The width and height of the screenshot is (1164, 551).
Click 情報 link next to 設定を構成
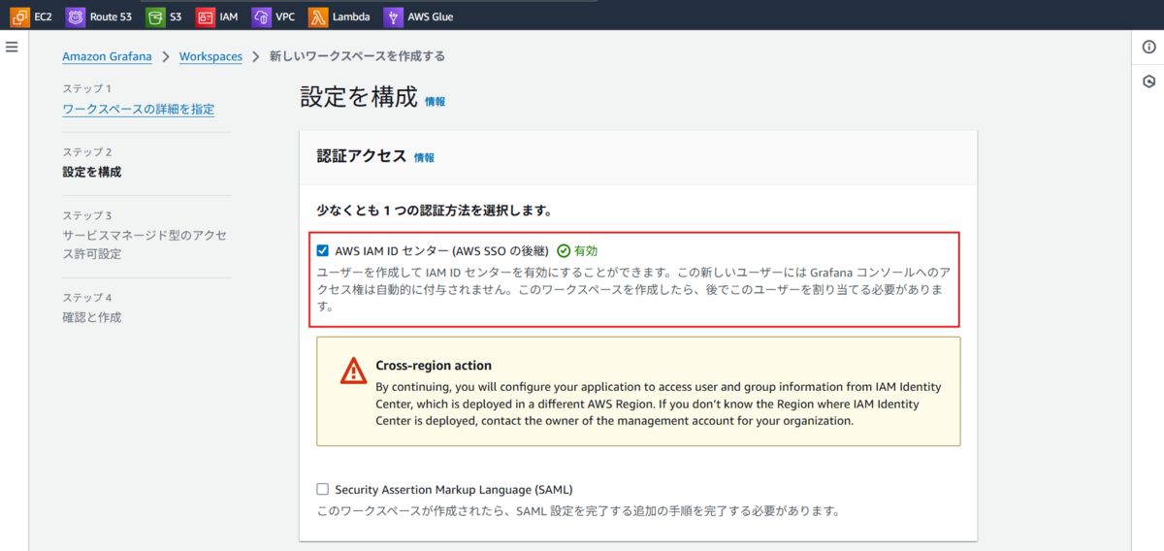pyautogui.click(x=436, y=101)
